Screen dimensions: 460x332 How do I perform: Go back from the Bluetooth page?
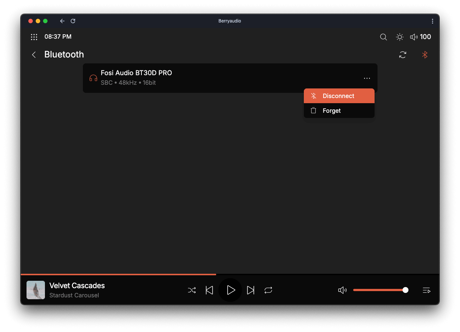point(34,55)
